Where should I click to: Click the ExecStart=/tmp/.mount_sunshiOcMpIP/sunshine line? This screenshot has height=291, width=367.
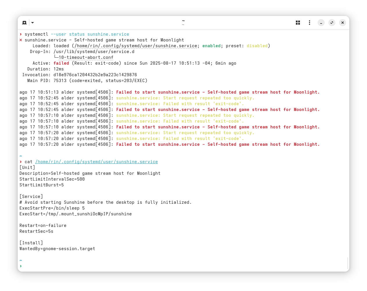tap(75, 214)
